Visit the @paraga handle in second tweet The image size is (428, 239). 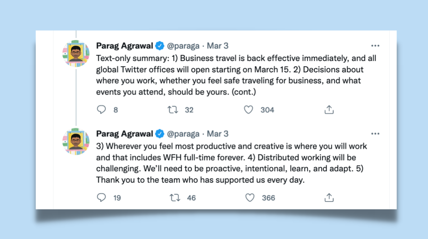click(183, 134)
